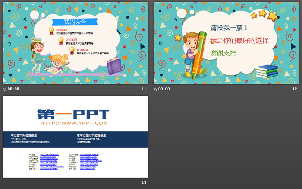
Task: Click the 可以在下列情况使用 heading on slide 13
Action: [x=25, y=135]
